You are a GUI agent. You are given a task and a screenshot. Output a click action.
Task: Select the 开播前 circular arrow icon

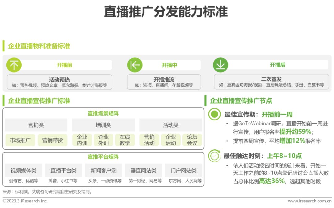[14, 65]
